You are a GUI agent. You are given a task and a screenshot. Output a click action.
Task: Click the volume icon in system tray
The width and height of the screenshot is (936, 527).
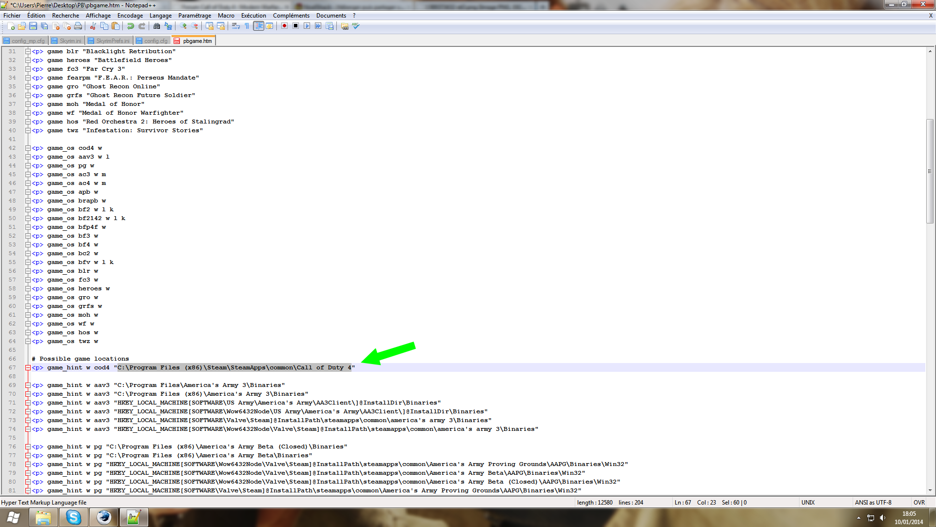[x=882, y=518]
